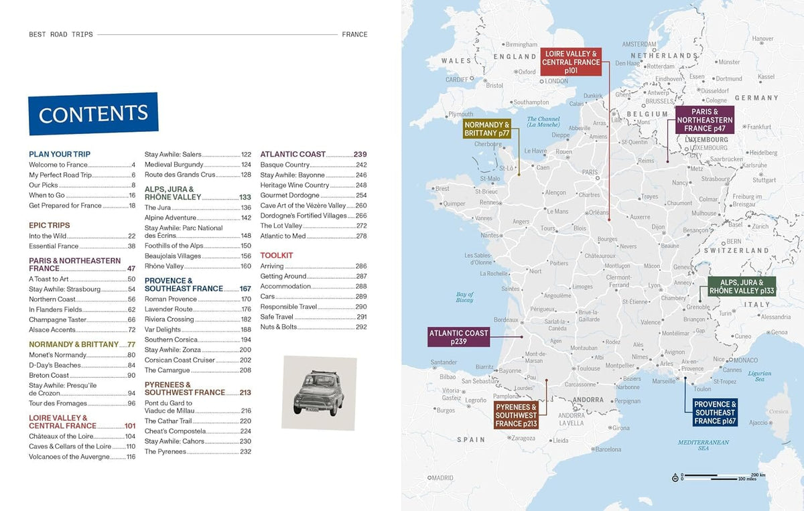This screenshot has height=511, width=804.
Task: Click PROVENCE & SOUTHEAST FRANCE contents heading
Action: coord(198,285)
